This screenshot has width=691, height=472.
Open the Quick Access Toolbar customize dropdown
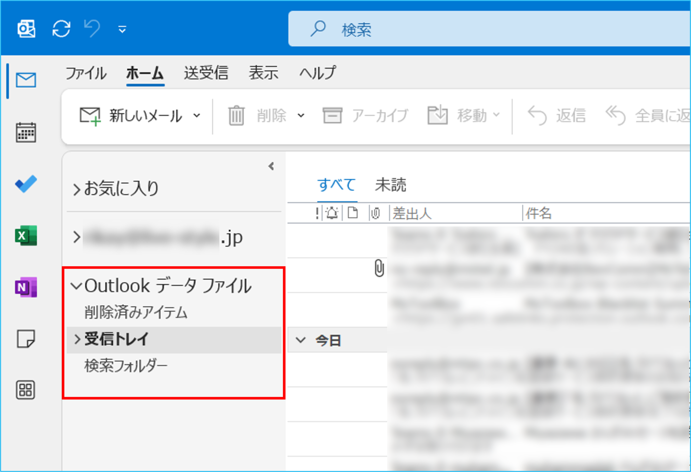[122, 29]
